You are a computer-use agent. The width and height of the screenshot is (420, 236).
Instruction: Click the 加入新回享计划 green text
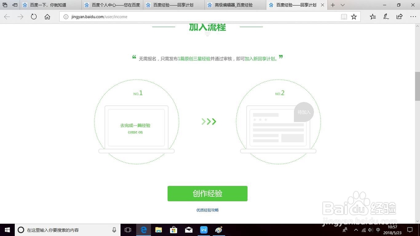click(x=260, y=59)
